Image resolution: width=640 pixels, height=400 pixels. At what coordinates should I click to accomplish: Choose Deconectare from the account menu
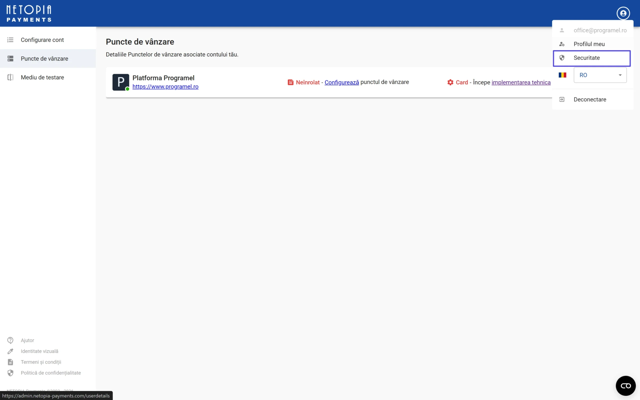pos(590,99)
